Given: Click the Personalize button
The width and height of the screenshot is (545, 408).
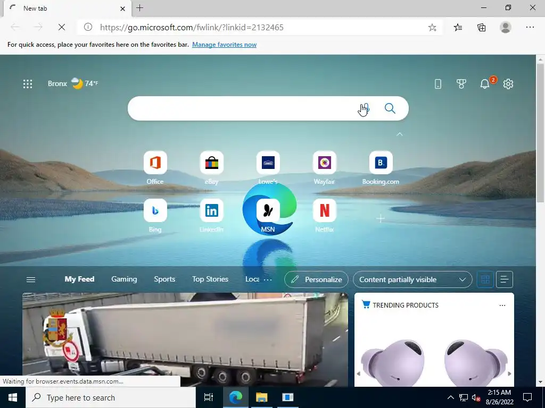Looking at the screenshot, I should 316,279.
